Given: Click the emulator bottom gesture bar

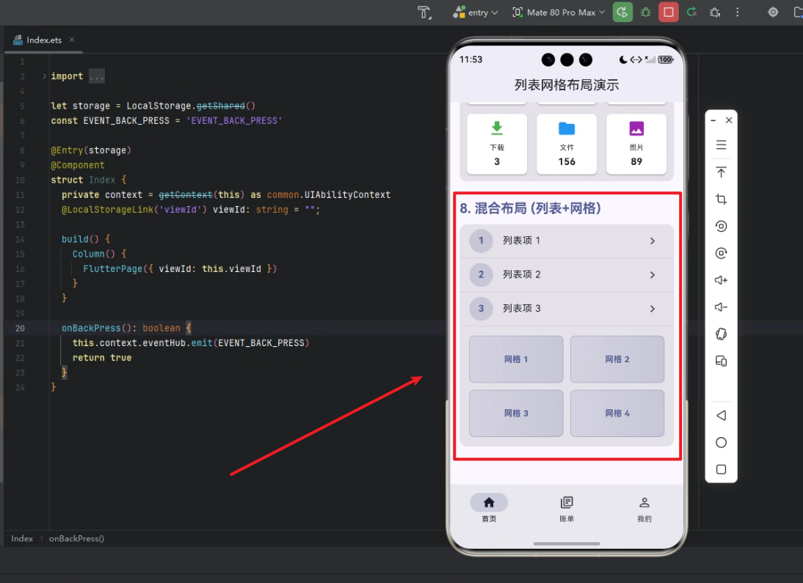Looking at the screenshot, I should tap(567, 543).
